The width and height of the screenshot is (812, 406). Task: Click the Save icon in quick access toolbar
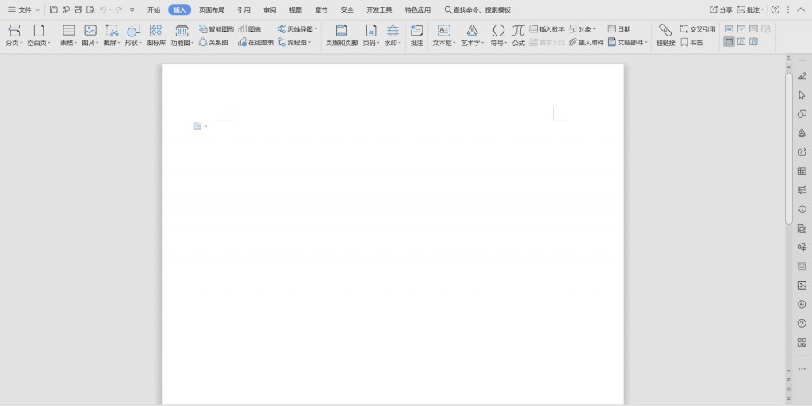(x=54, y=9)
